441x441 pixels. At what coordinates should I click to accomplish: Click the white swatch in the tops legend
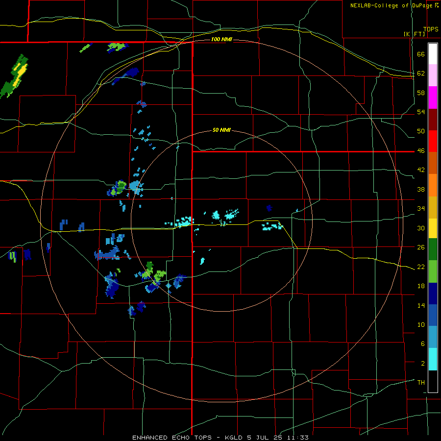point(433,54)
